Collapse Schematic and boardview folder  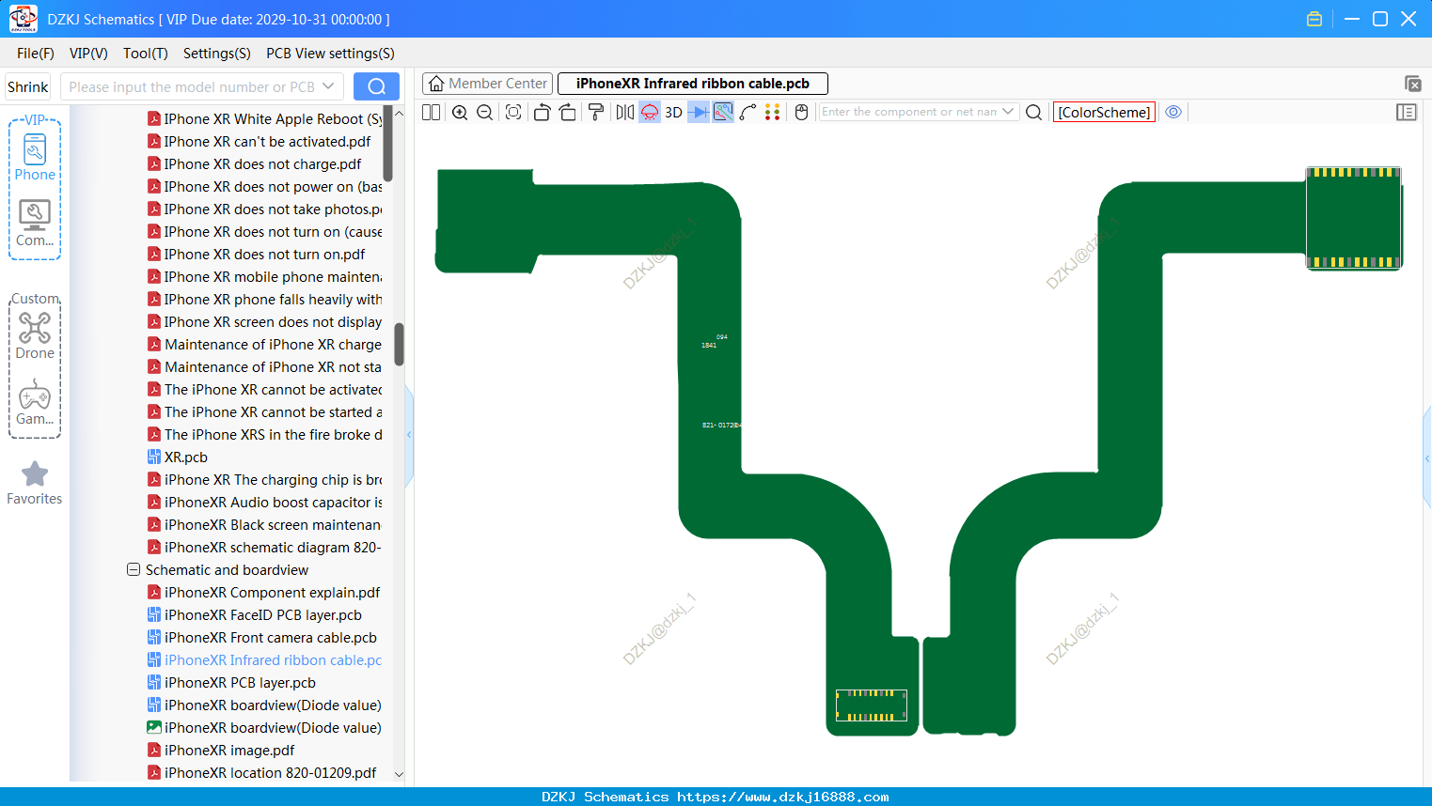point(134,569)
